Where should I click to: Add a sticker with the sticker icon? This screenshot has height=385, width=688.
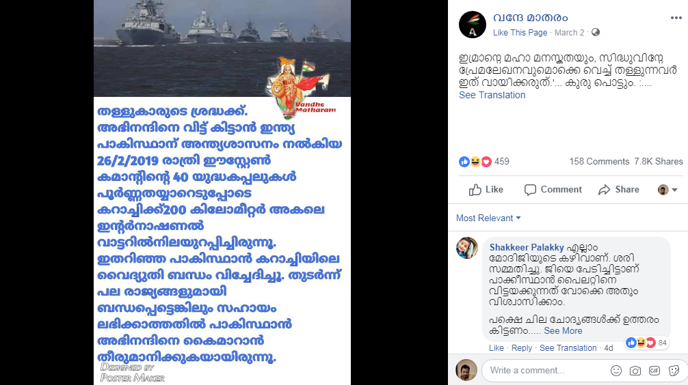(x=674, y=371)
